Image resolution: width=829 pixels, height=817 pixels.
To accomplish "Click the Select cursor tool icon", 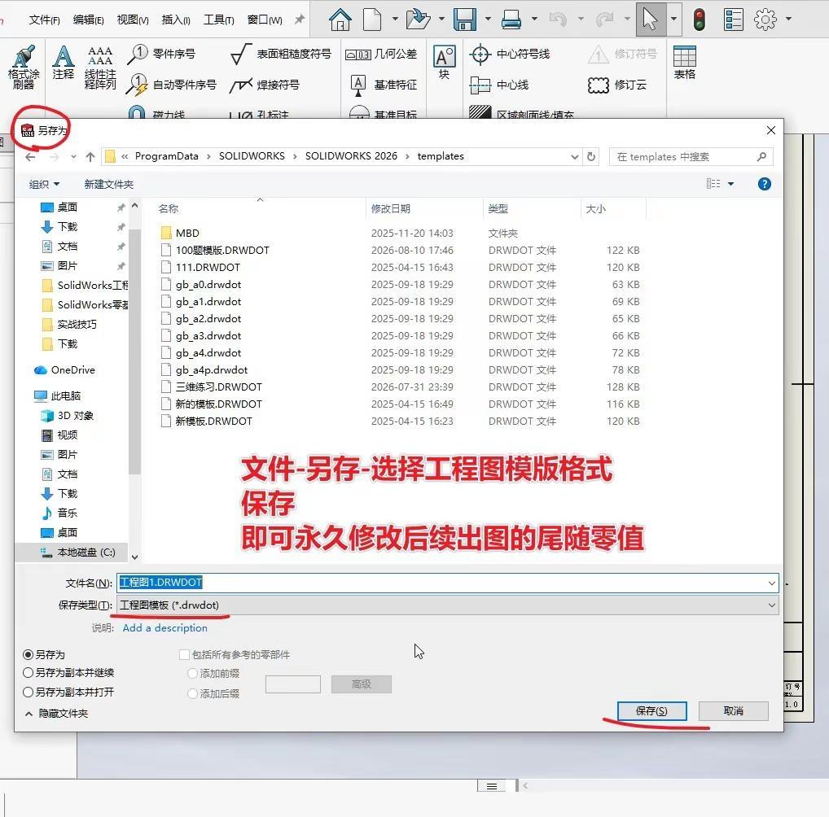I will coord(651,20).
